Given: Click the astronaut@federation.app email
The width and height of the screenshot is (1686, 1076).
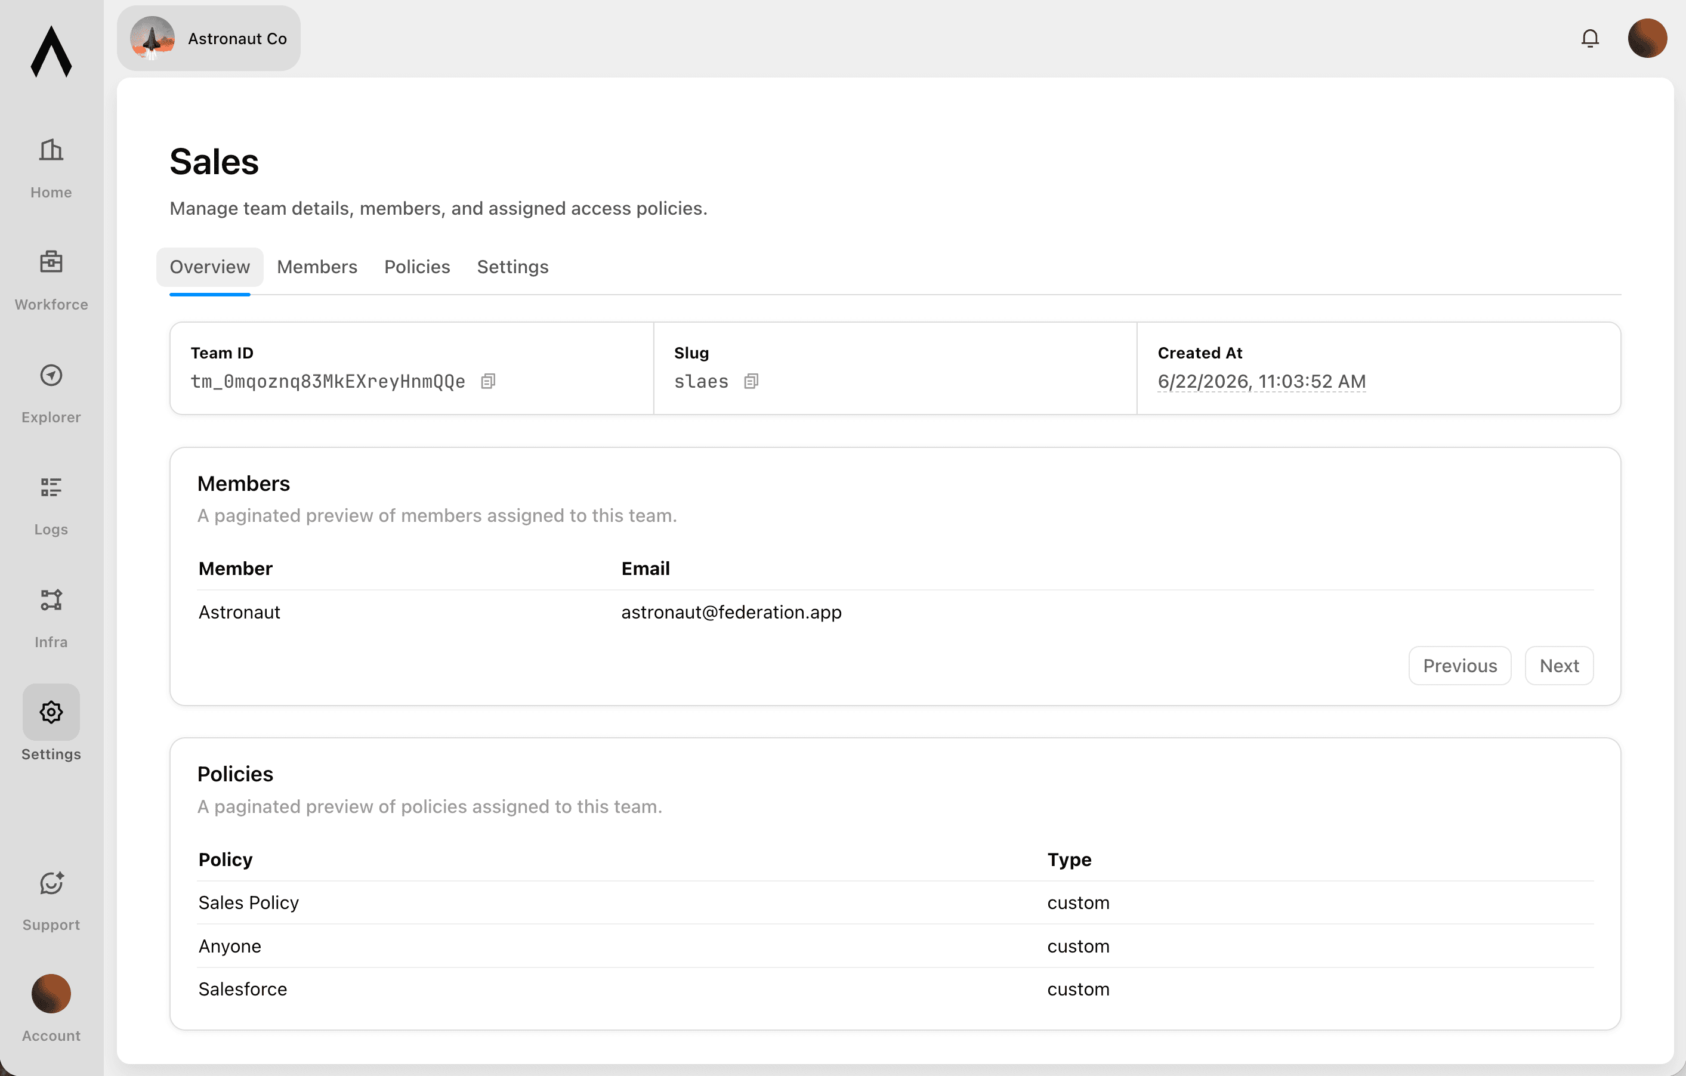Looking at the screenshot, I should point(731,612).
